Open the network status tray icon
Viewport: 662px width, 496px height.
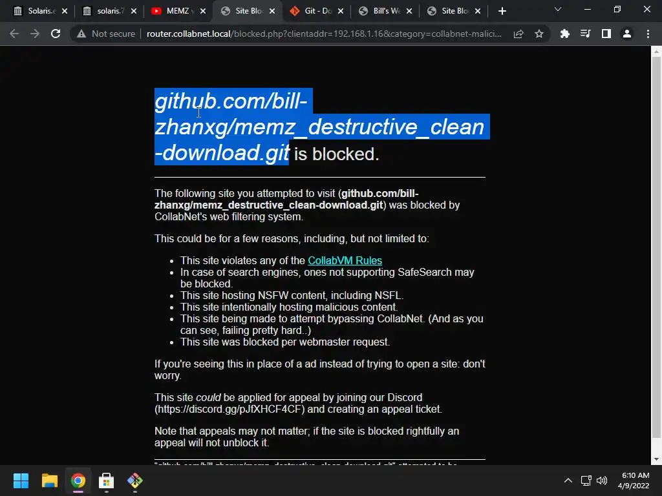click(586, 480)
